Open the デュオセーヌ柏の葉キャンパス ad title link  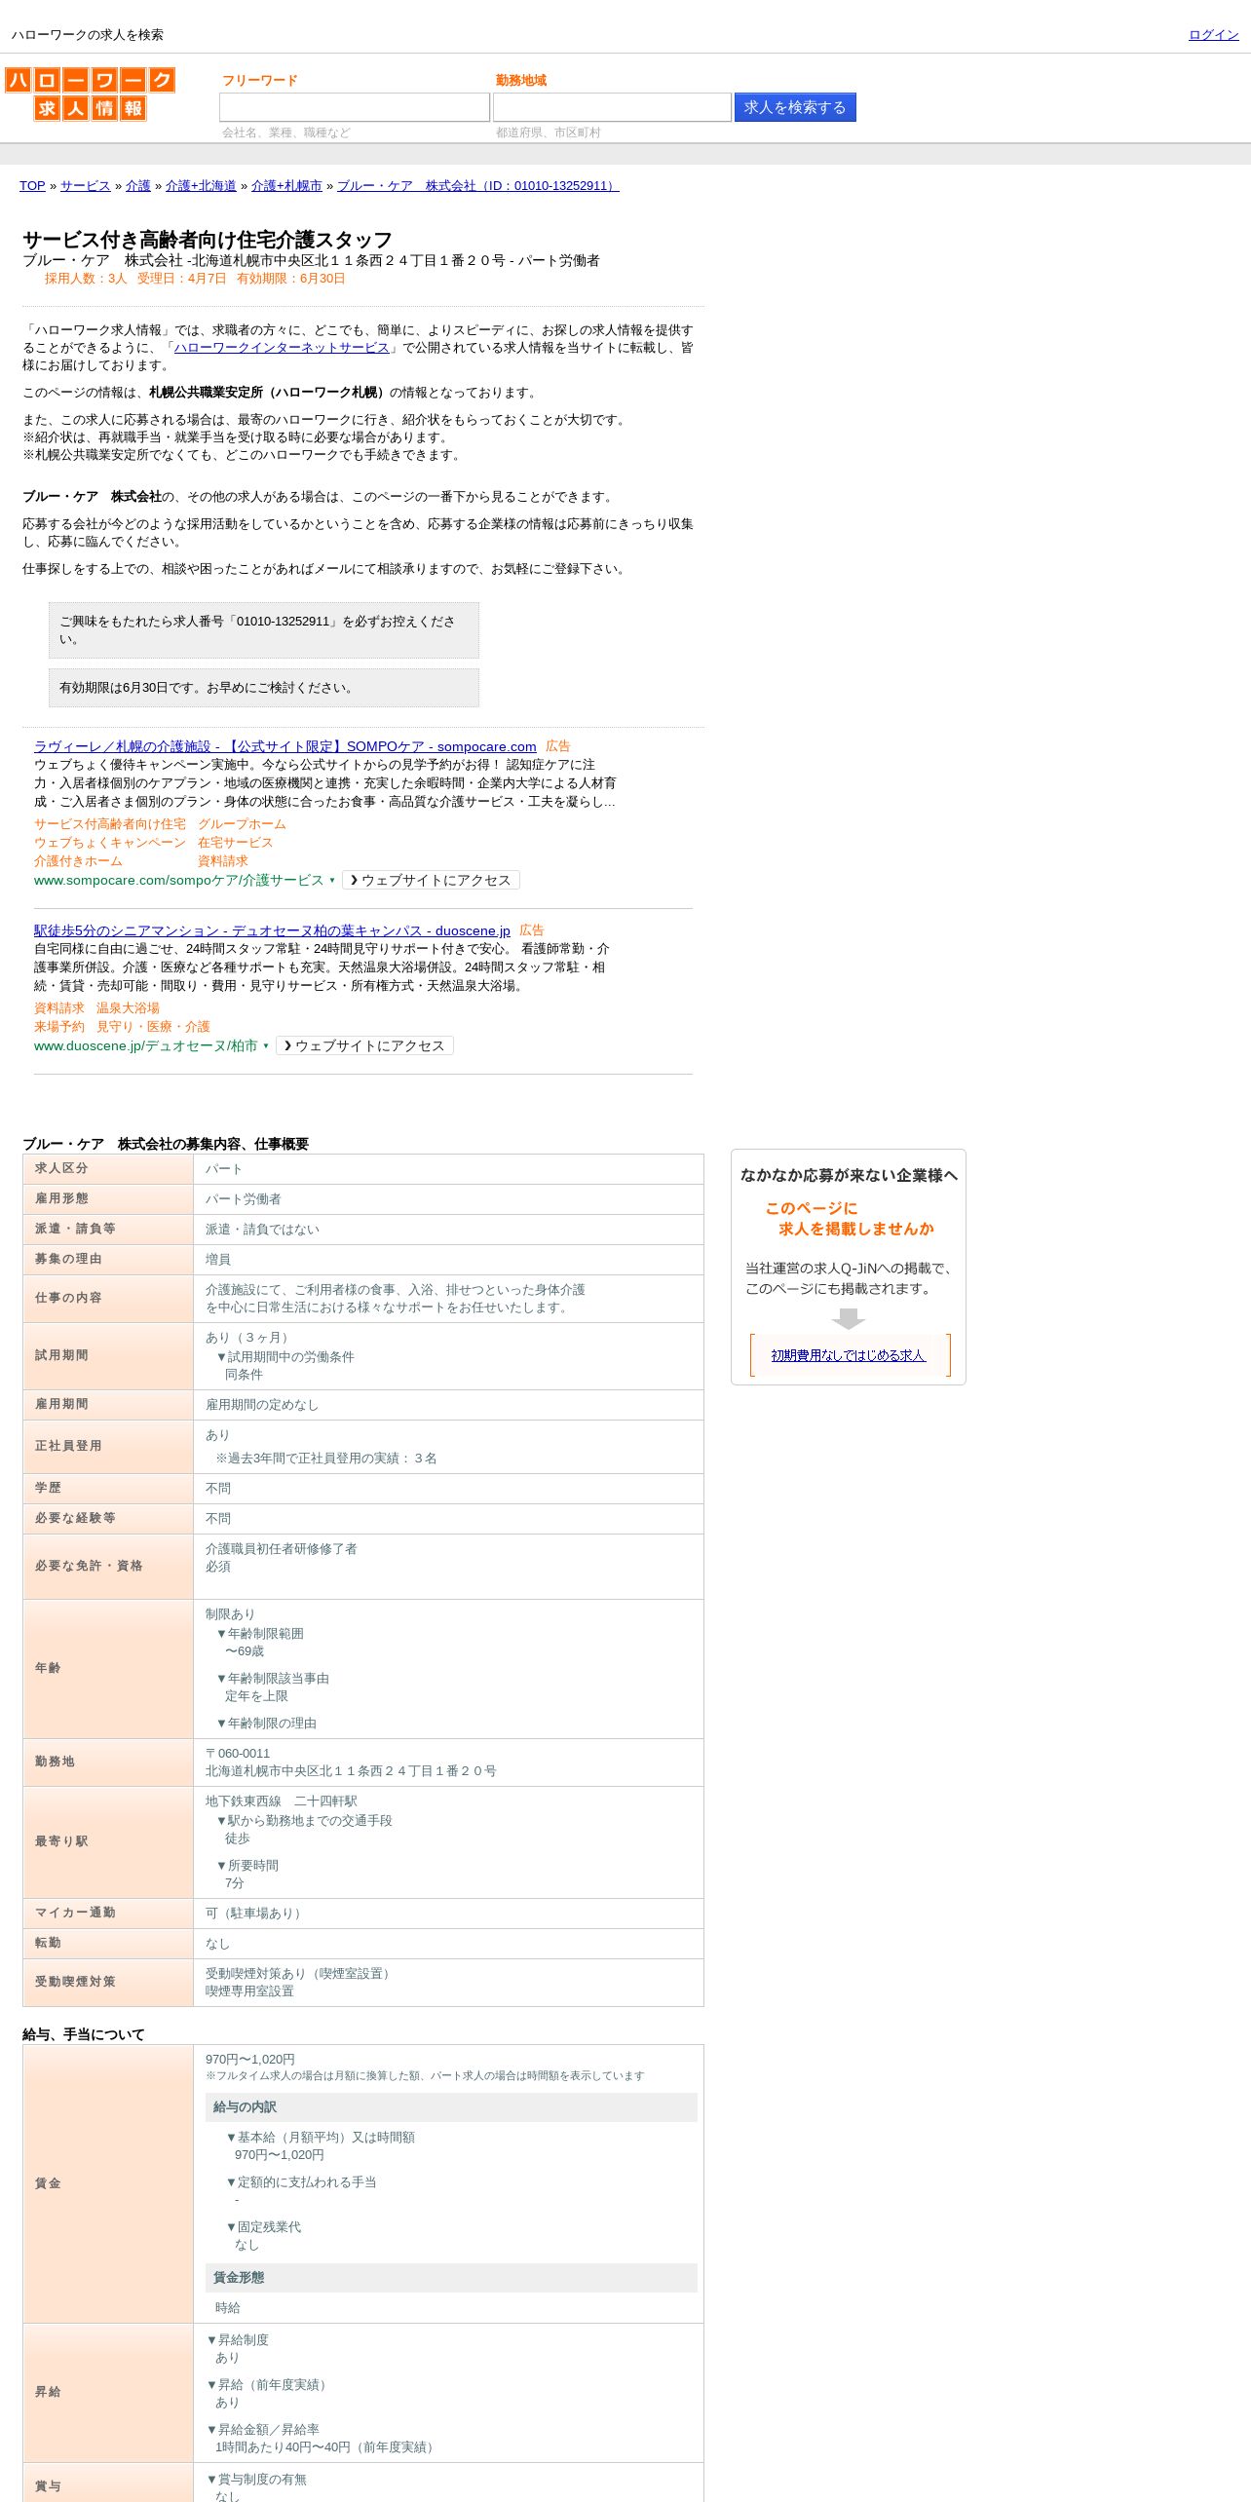click(272, 930)
